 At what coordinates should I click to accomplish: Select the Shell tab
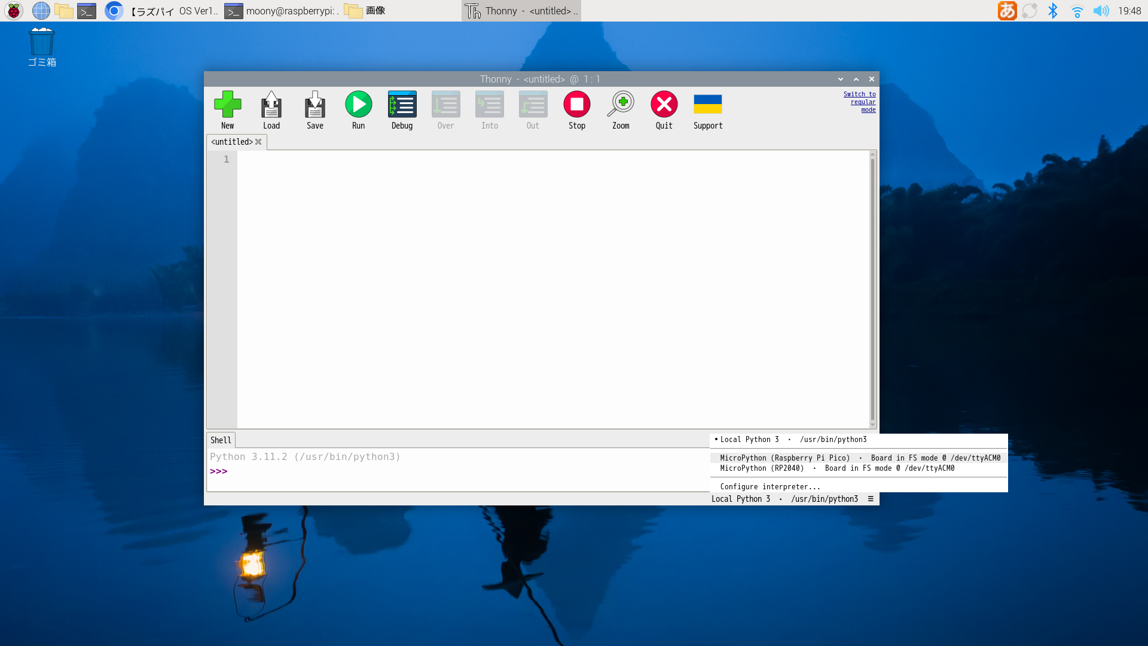coord(221,440)
